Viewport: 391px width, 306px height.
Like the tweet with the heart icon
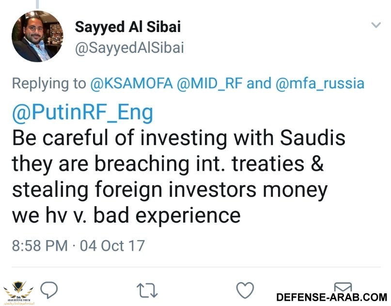pos(245,290)
